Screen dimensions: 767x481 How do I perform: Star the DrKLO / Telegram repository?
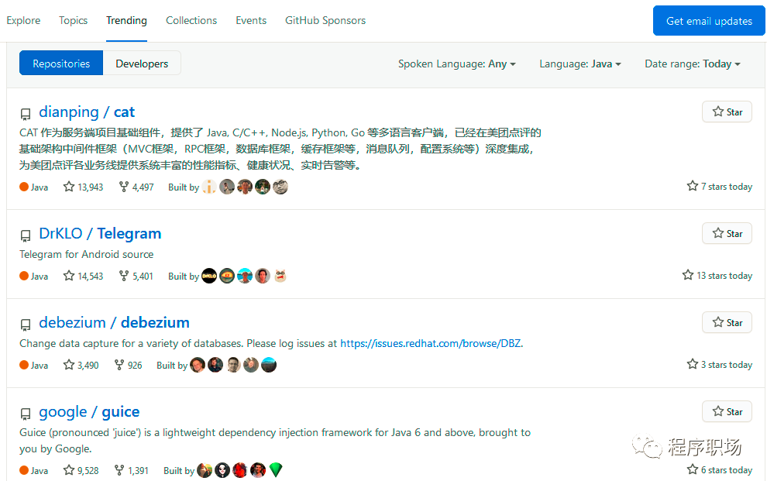[x=727, y=234]
